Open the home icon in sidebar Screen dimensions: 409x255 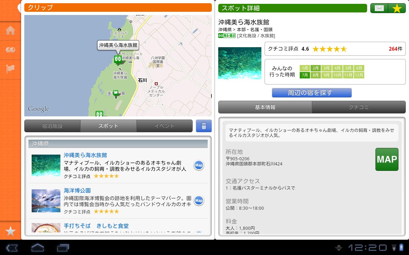tap(10, 31)
